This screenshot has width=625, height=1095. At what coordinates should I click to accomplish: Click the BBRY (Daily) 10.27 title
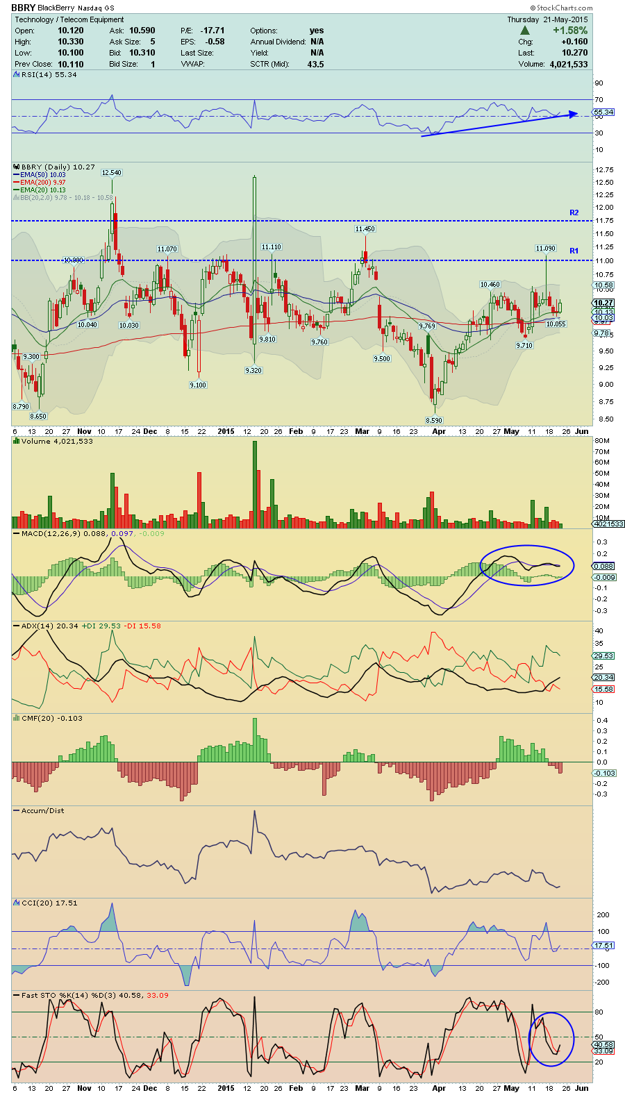tap(58, 167)
